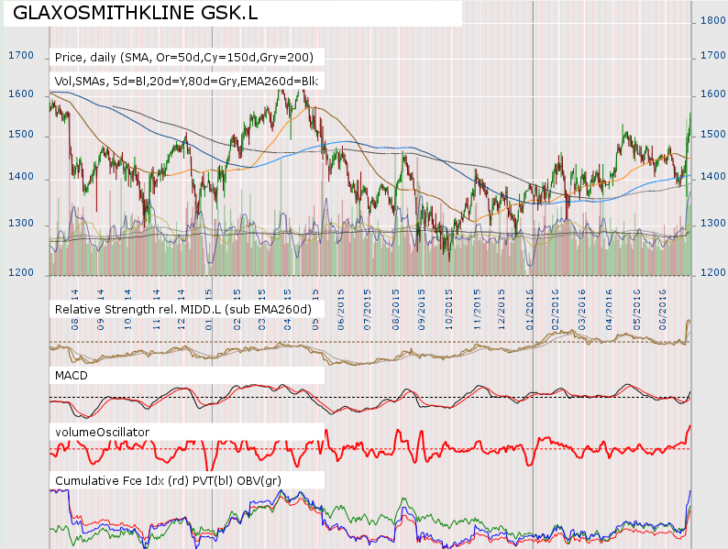The width and height of the screenshot is (728, 549).
Task: Click the Cumulative Fce Idx PVT OBV label
Action: [168, 481]
